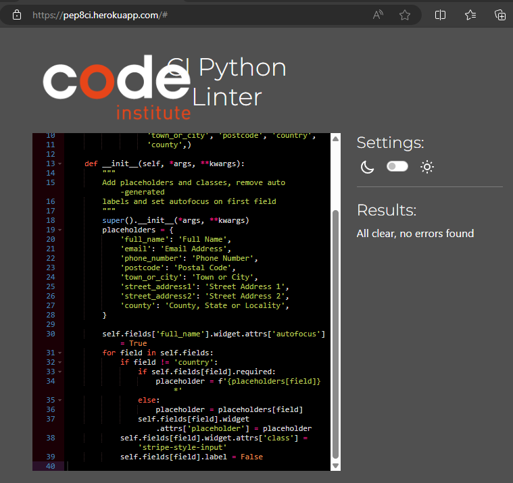Click the 'Settings:' heading
Image resolution: width=513 pixels, height=483 pixels.
click(390, 143)
